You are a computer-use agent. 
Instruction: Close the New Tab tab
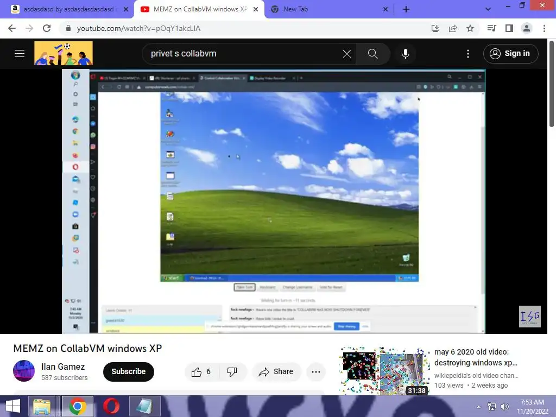(x=386, y=9)
